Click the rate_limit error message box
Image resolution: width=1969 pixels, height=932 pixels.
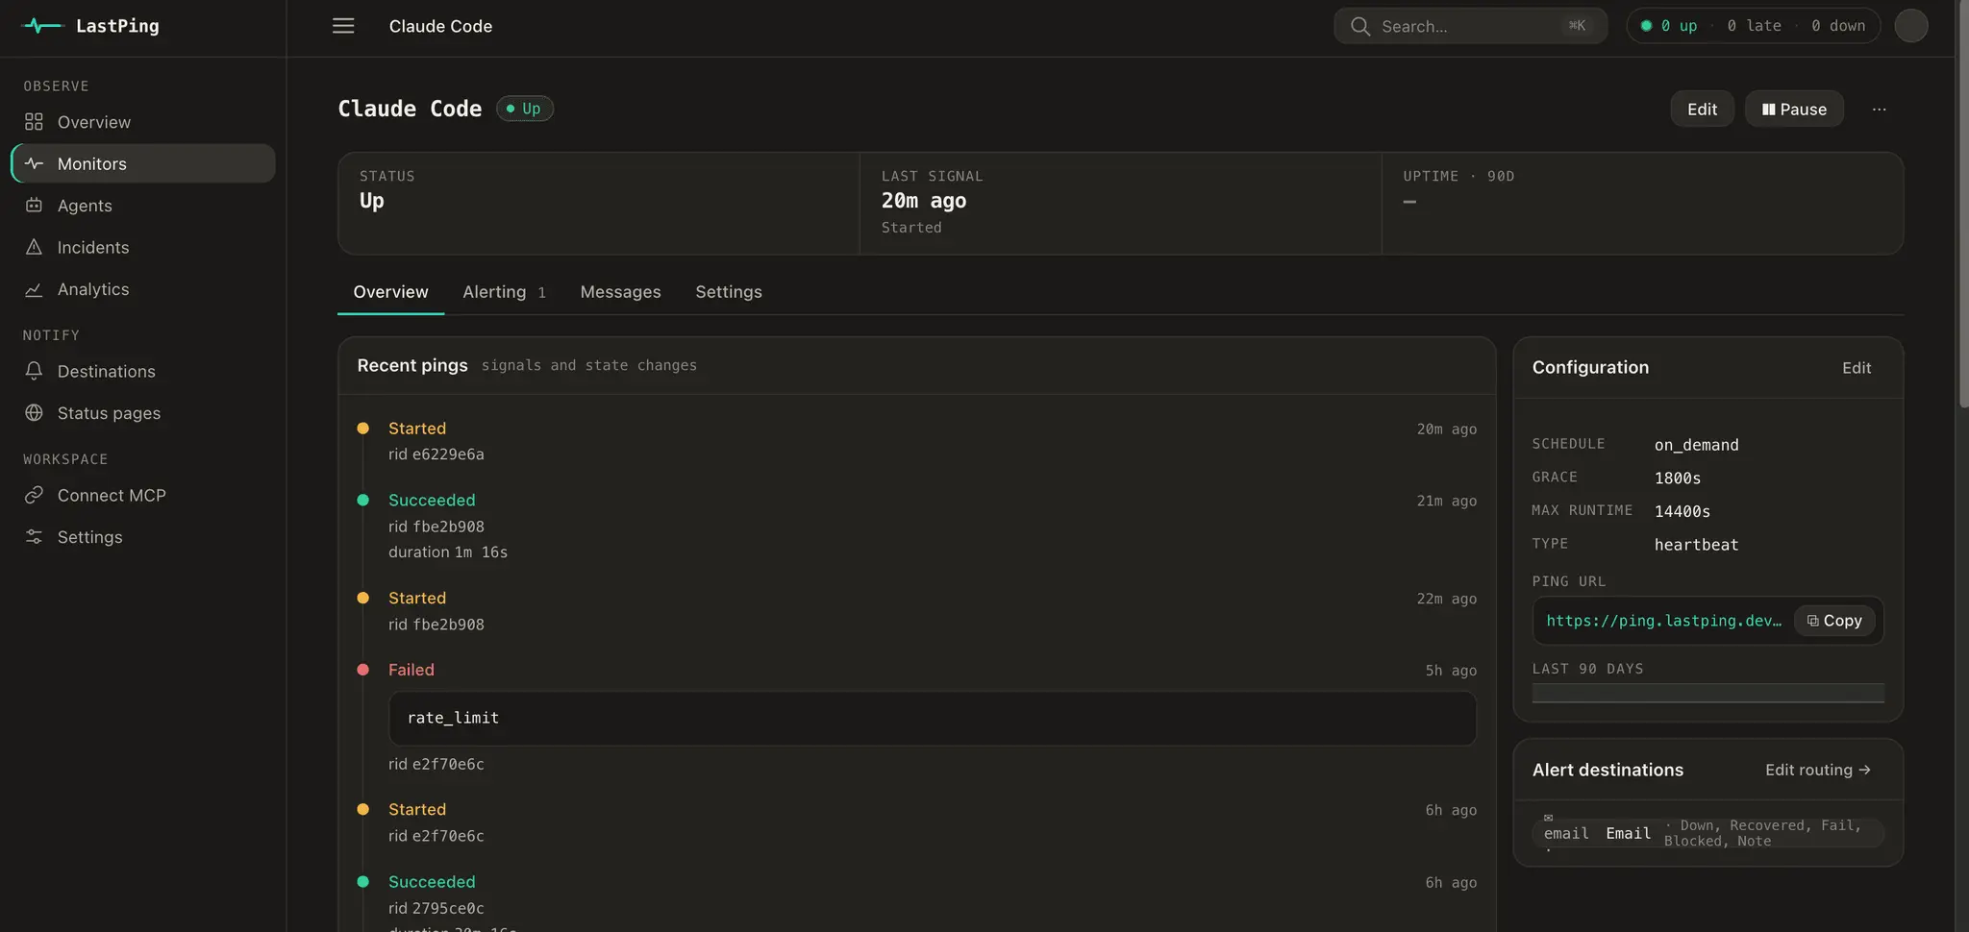(x=932, y=718)
